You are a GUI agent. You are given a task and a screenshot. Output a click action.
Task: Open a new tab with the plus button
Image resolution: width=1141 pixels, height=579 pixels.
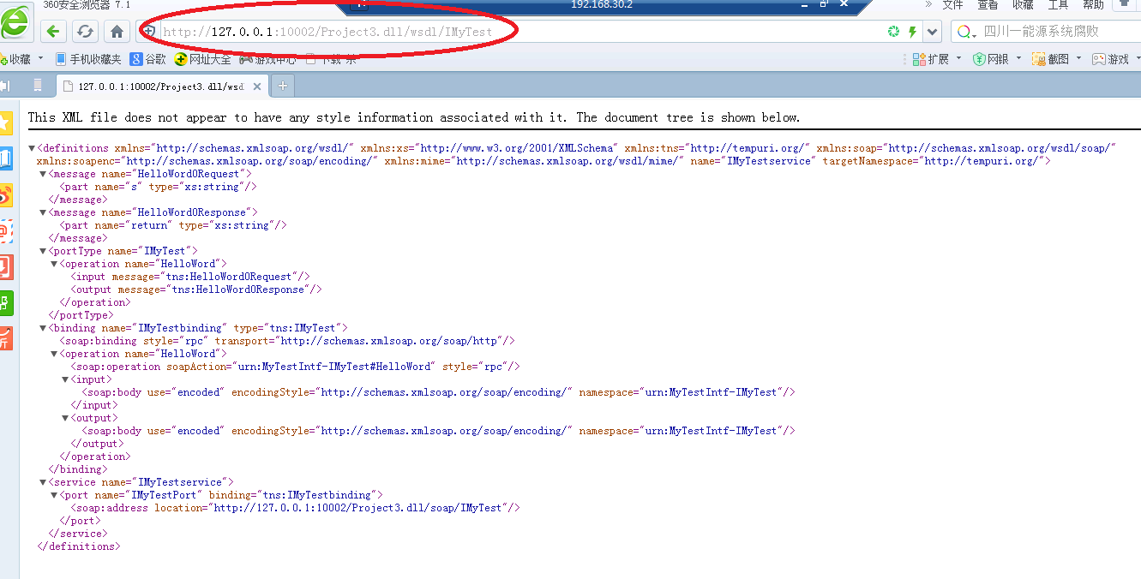coord(282,86)
